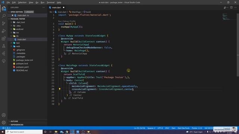
Task: Click the Run code lens above main()
Action: point(60,21)
